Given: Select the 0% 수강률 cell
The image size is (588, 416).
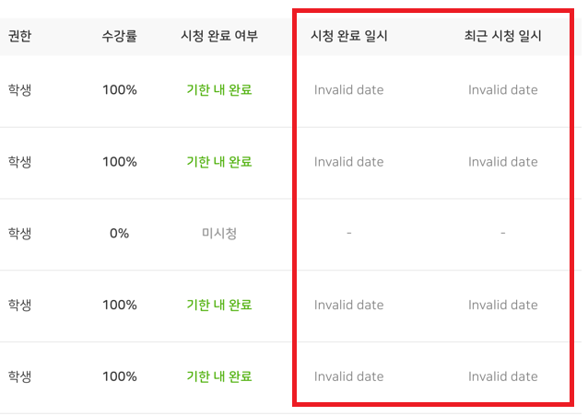Looking at the screenshot, I should 120,234.
